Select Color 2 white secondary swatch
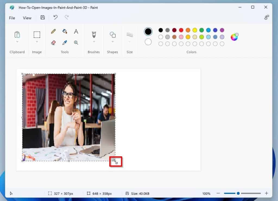 point(148,42)
